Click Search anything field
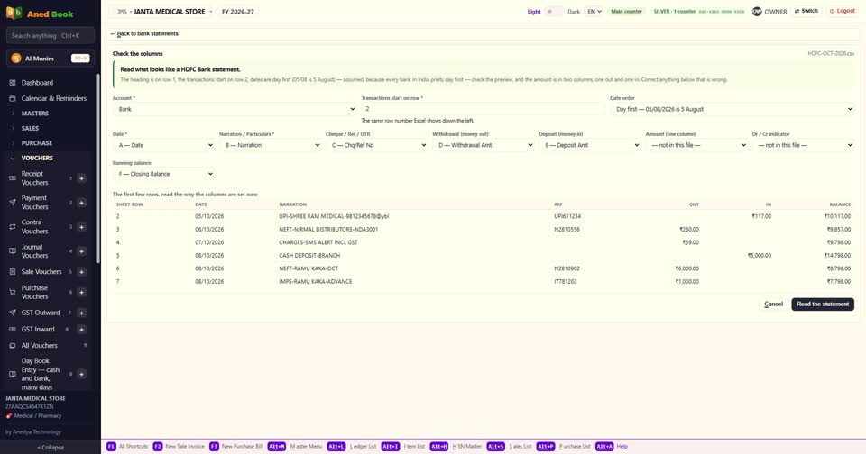 point(51,35)
